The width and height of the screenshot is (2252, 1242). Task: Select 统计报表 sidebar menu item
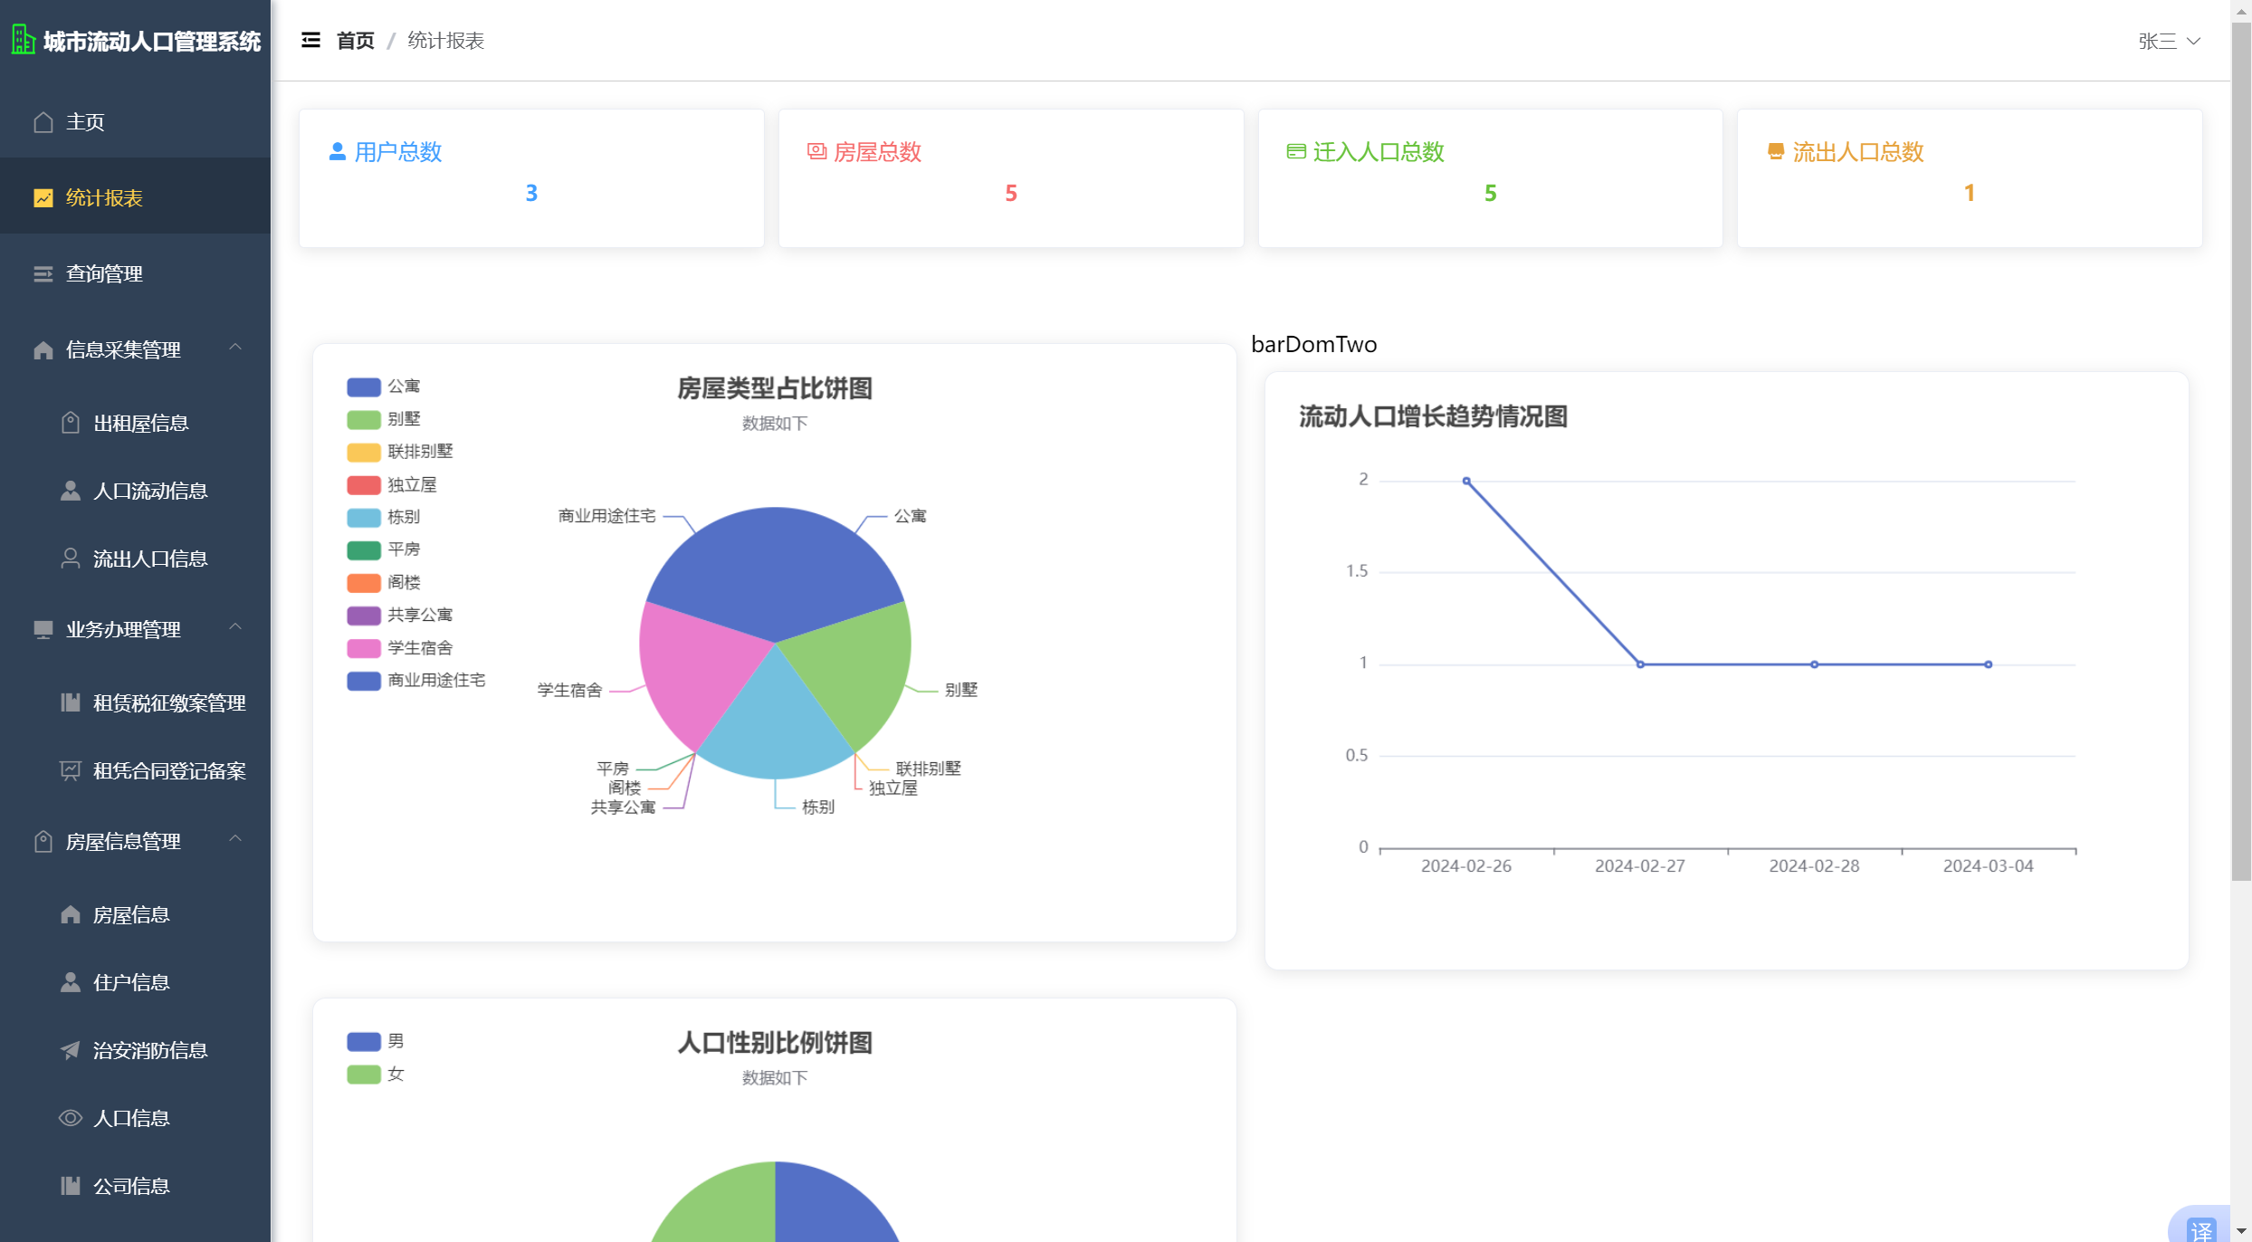135,197
